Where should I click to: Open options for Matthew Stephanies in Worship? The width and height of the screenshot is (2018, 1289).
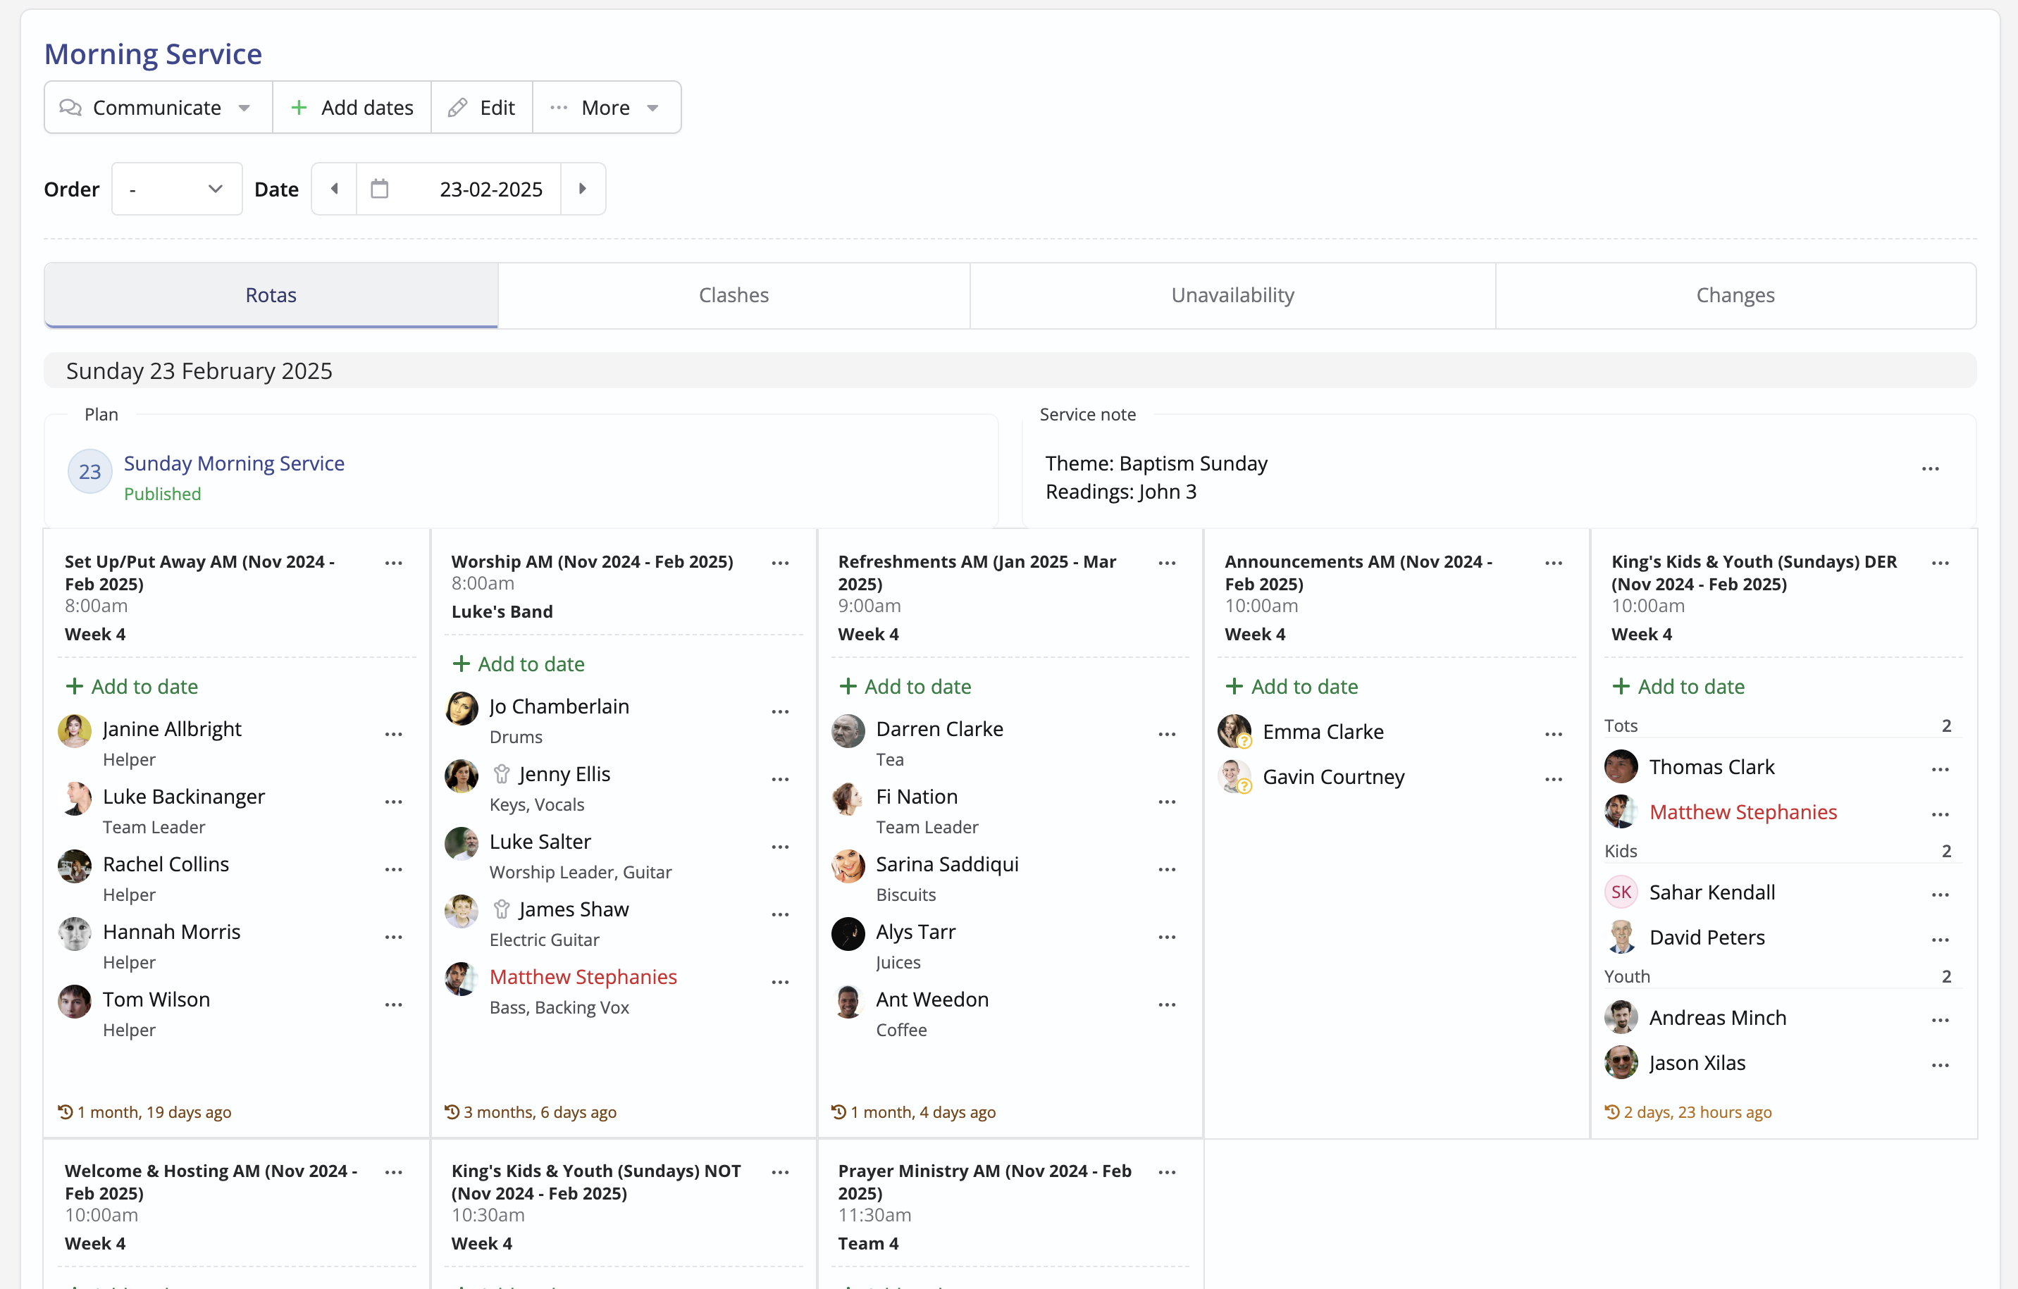click(x=780, y=982)
